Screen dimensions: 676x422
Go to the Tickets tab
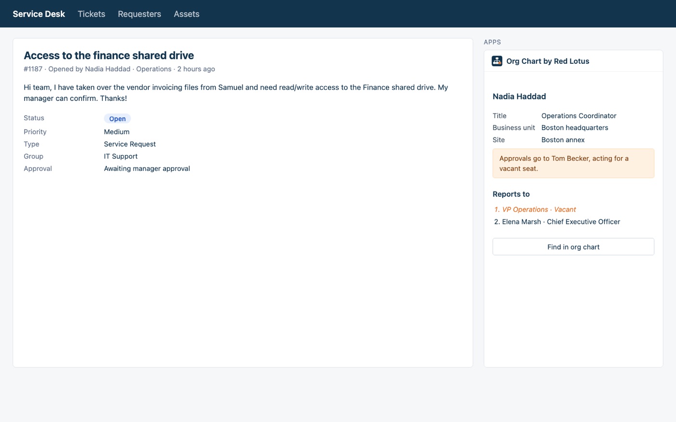(x=91, y=14)
